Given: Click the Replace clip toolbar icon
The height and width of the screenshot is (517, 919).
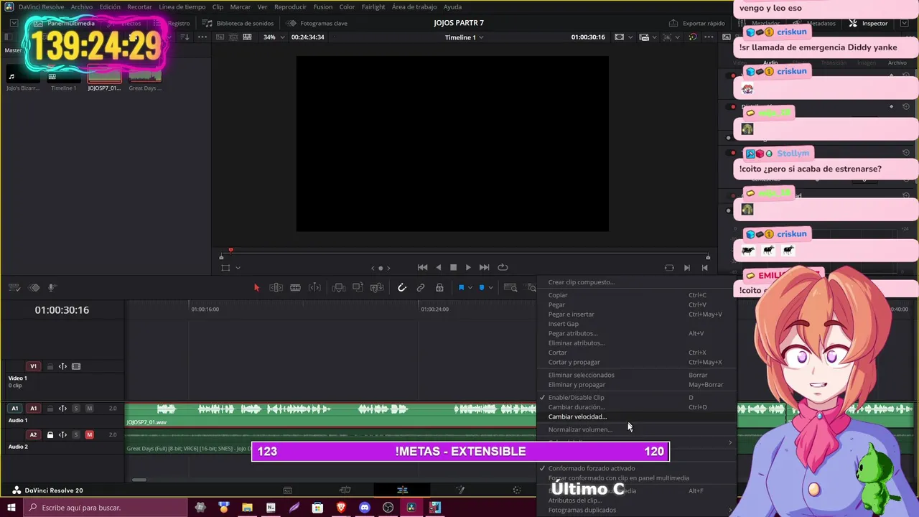Looking at the screenshot, I should (x=377, y=288).
